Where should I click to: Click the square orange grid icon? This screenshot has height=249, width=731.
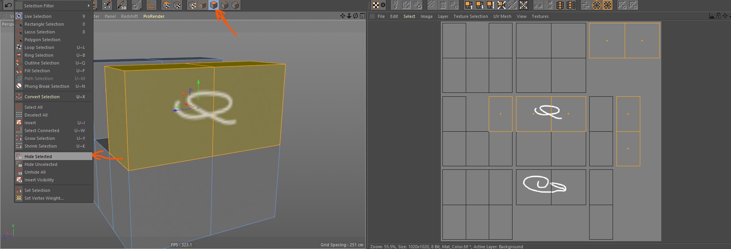608,5
